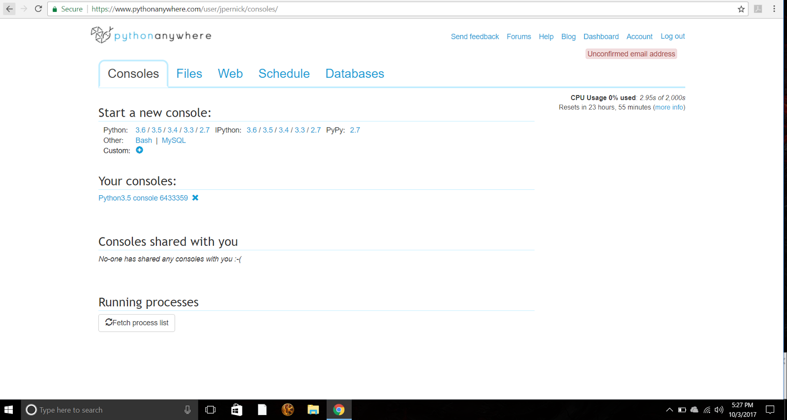
Task: Click the Cortana microphone icon
Action: coord(187,410)
